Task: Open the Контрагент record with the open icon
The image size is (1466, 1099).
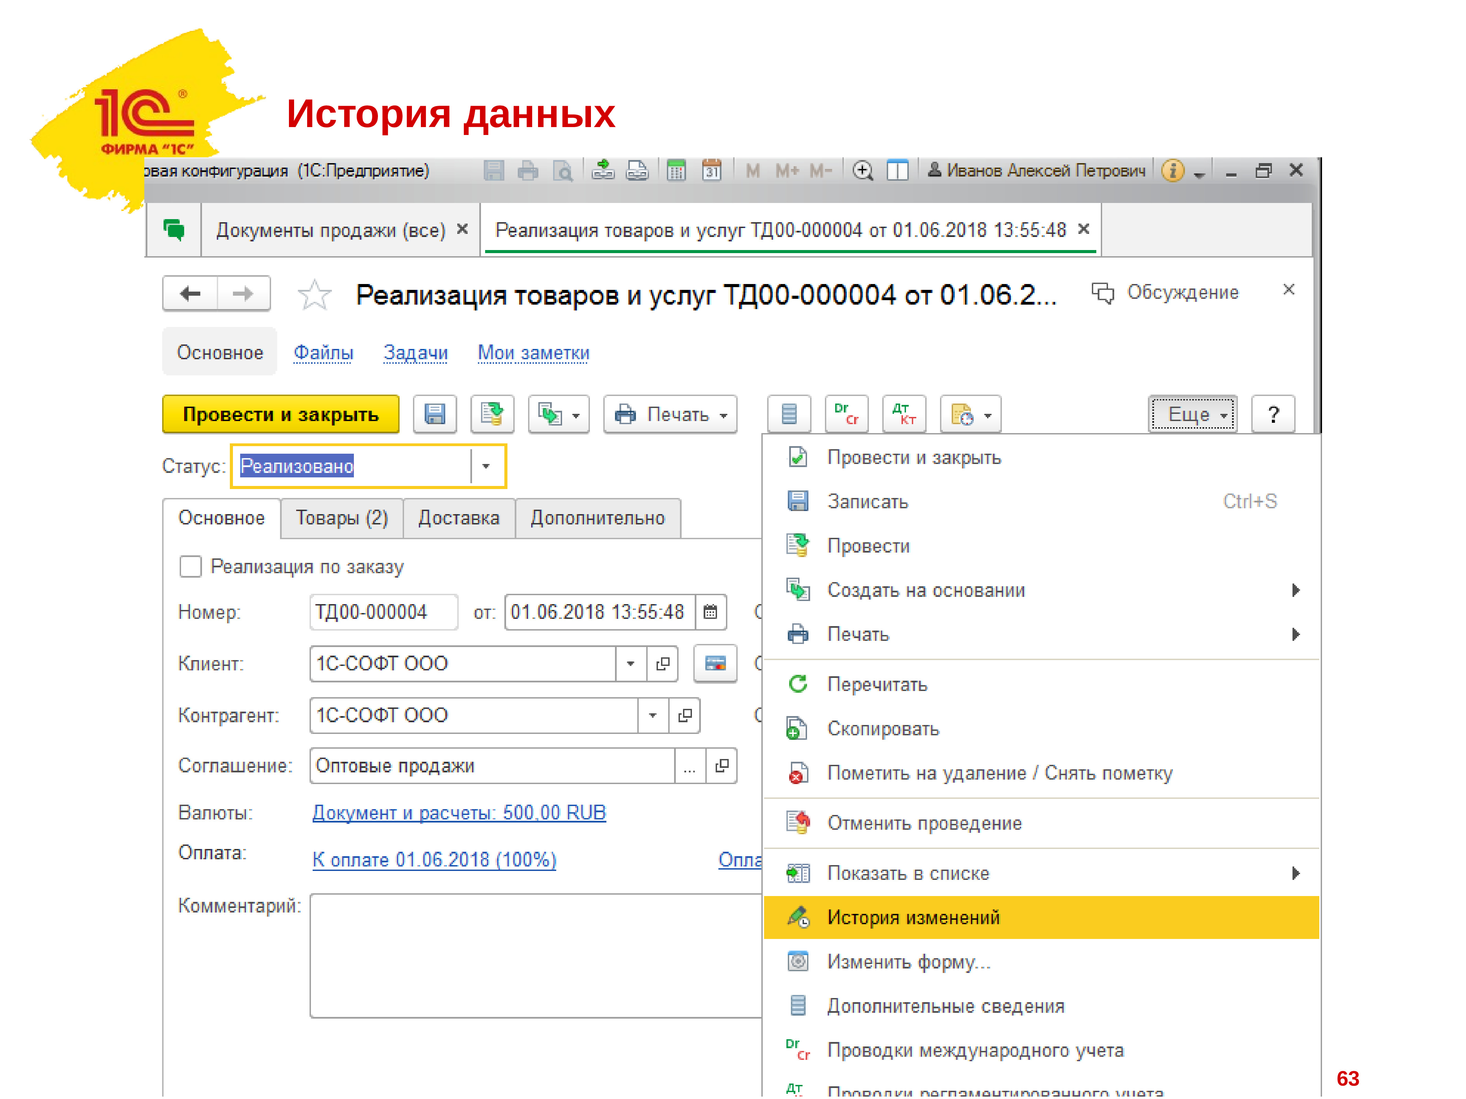Action: pyautogui.click(x=685, y=715)
